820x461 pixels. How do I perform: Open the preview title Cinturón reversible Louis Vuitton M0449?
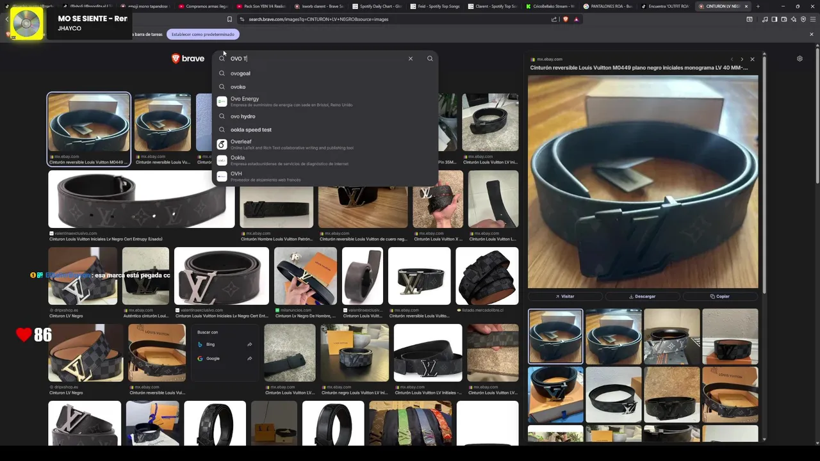[639, 67]
